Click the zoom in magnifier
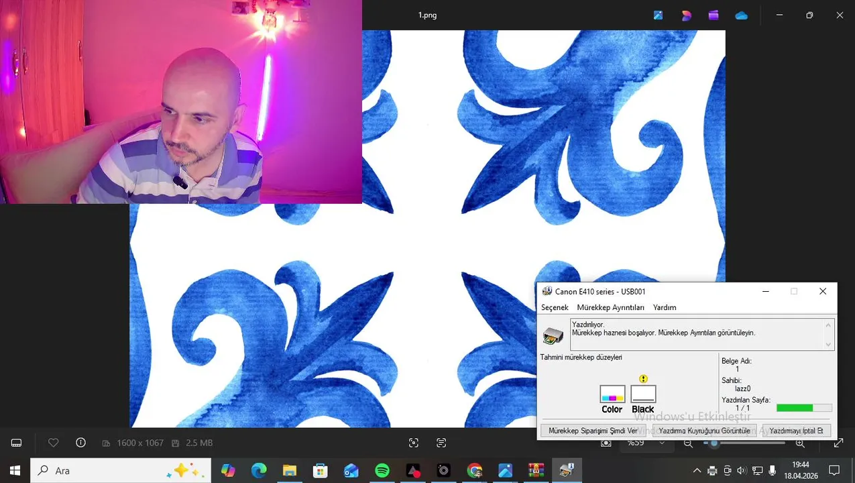Screen dimensions: 855x483 coord(800,443)
